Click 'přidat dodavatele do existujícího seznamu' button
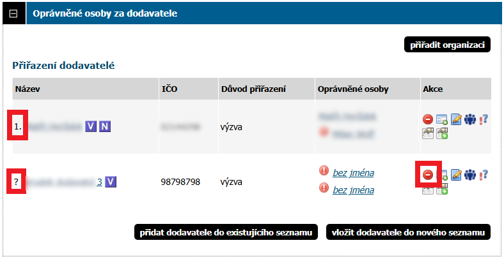The image size is (504, 259). tap(226, 232)
